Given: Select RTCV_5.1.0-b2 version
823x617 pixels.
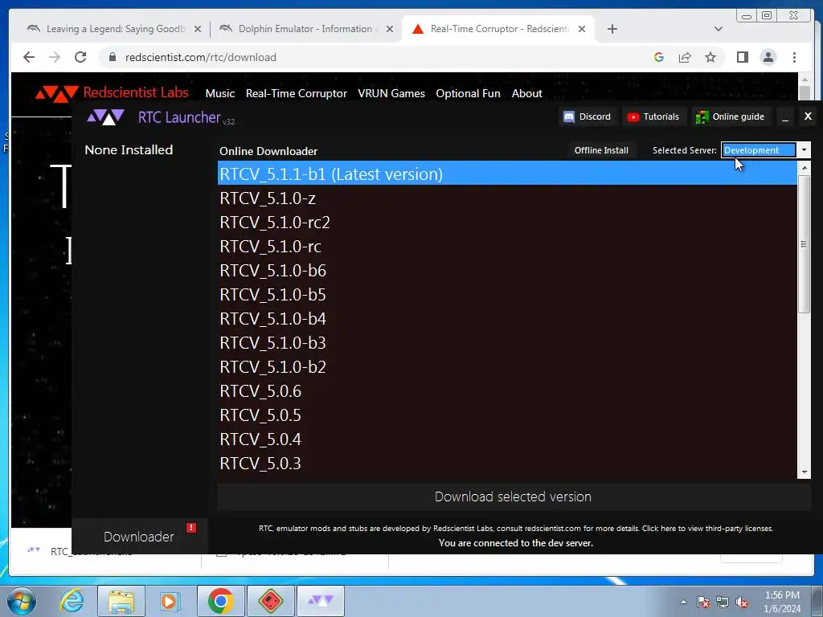Looking at the screenshot, I should coord(507,366).
